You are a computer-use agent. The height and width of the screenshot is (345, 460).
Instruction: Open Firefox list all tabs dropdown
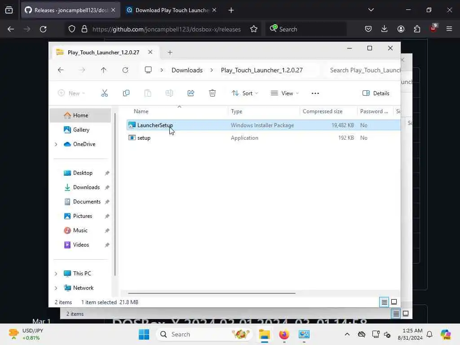point(371,10)
